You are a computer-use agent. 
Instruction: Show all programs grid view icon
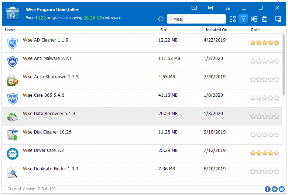click(x=233, y=19)
